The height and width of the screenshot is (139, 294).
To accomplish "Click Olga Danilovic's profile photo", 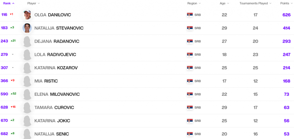I will pyautogui.click(x=27, y=15).
